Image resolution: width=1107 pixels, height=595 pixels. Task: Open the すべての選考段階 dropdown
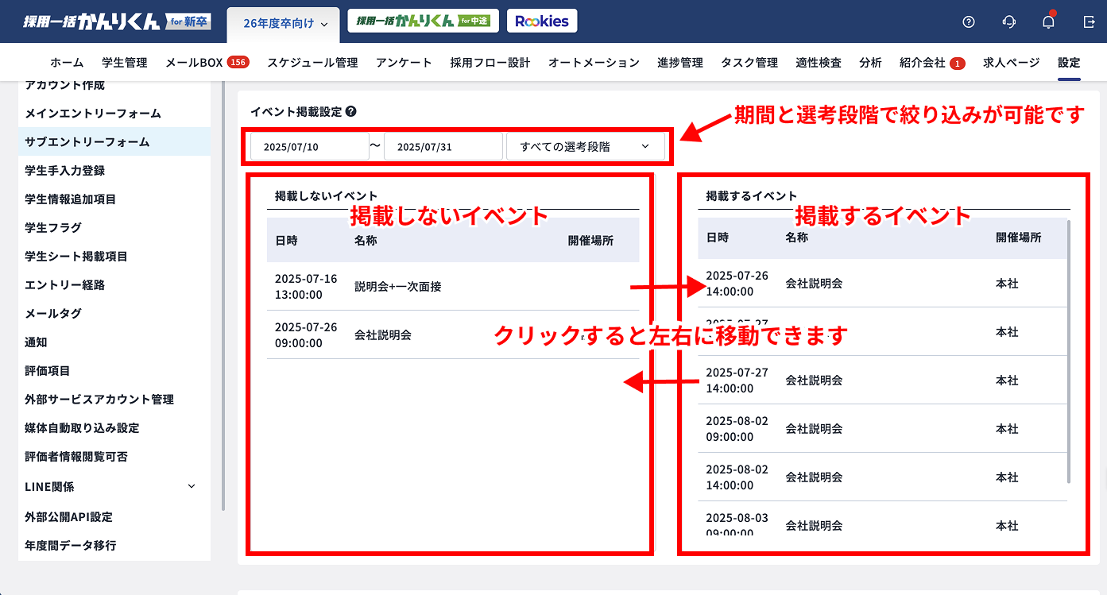[x=586, y=145]
